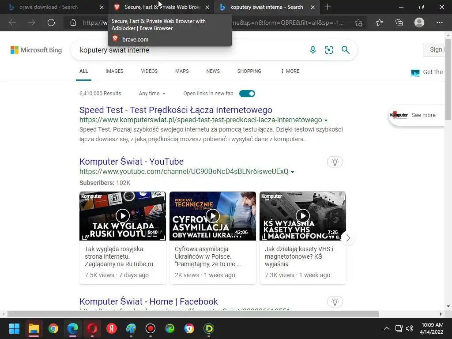Open Yandex browser from taskbar
Viewport: 452px width, 339px height.
coord(112,328)
